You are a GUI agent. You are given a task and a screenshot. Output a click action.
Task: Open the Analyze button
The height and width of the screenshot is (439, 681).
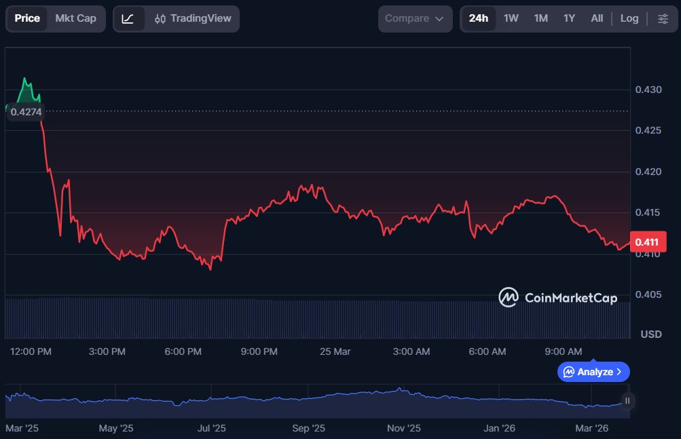pyautogui.click(x=593, y=372)
